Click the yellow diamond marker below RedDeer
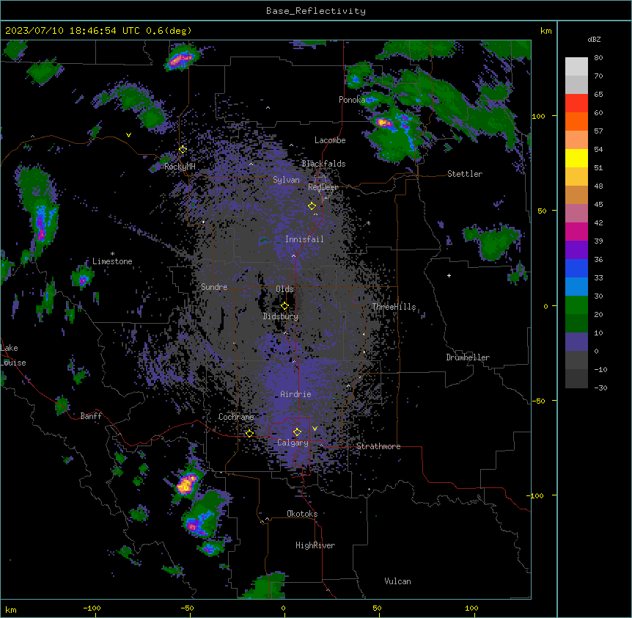 (x=312, y=206)
